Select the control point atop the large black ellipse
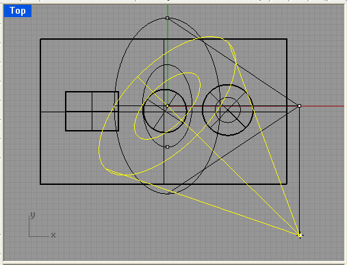This screenshot has width=347, height=265. coord(167,18)
